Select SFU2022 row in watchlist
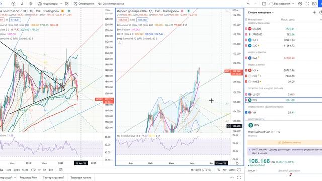This screenshot has height=181, width=322. coord(283,34)
